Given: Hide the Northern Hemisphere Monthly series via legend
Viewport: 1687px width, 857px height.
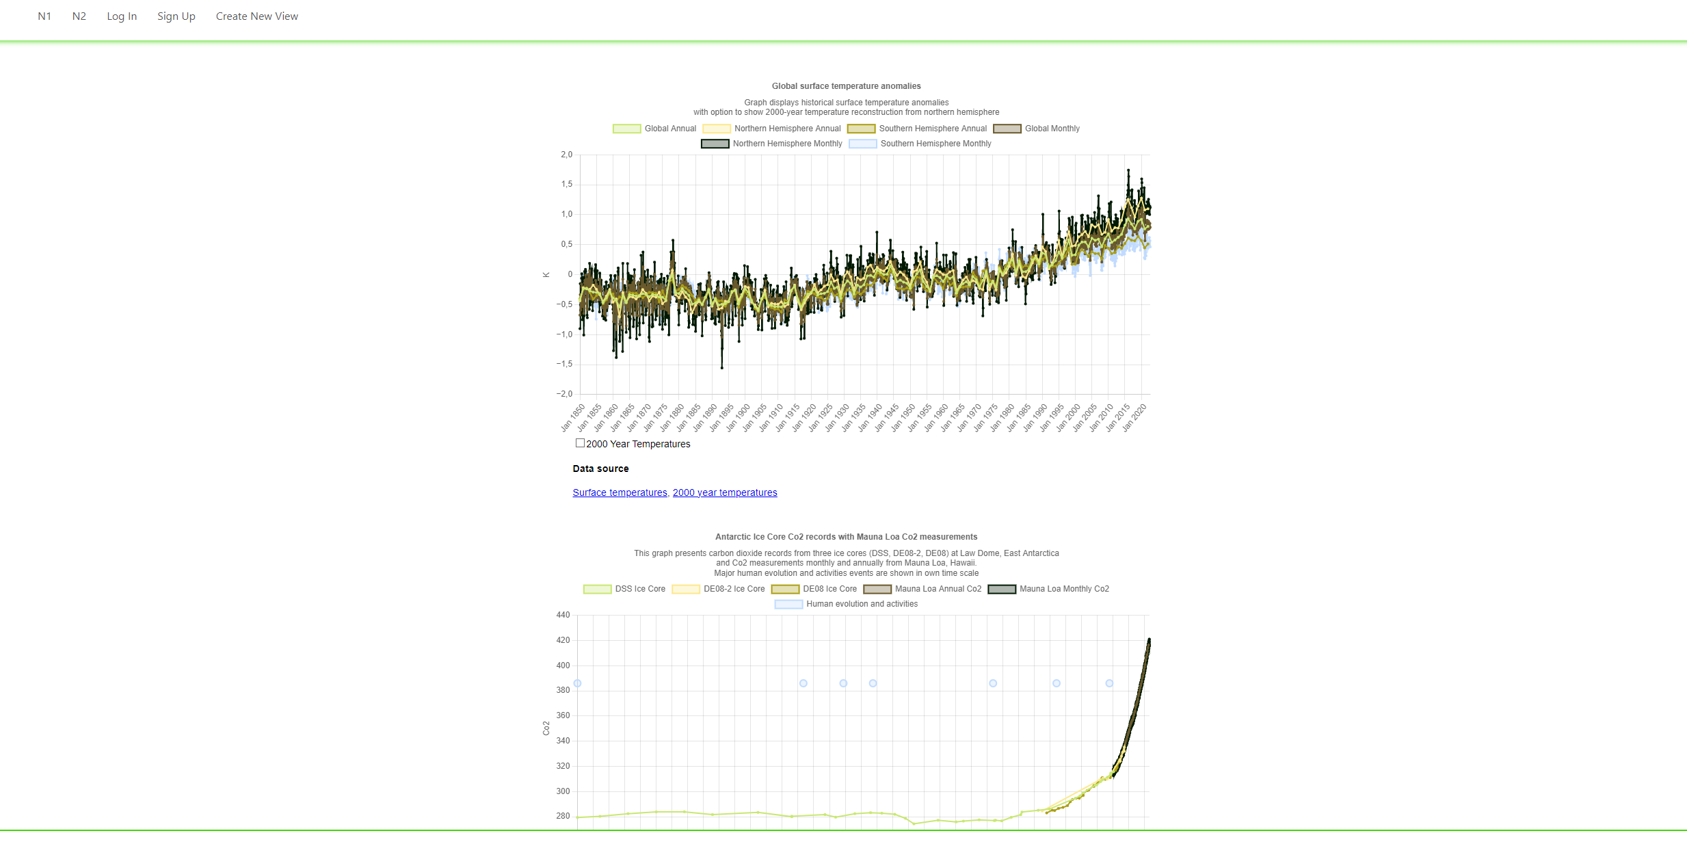Looking at the screenshot, I should pos(714,143).
